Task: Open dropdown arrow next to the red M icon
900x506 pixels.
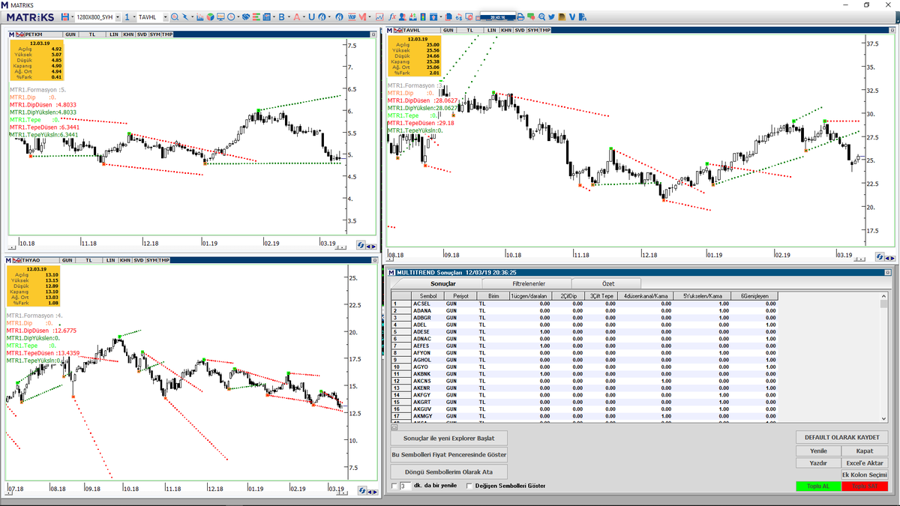Action: (x=370, y=16)
